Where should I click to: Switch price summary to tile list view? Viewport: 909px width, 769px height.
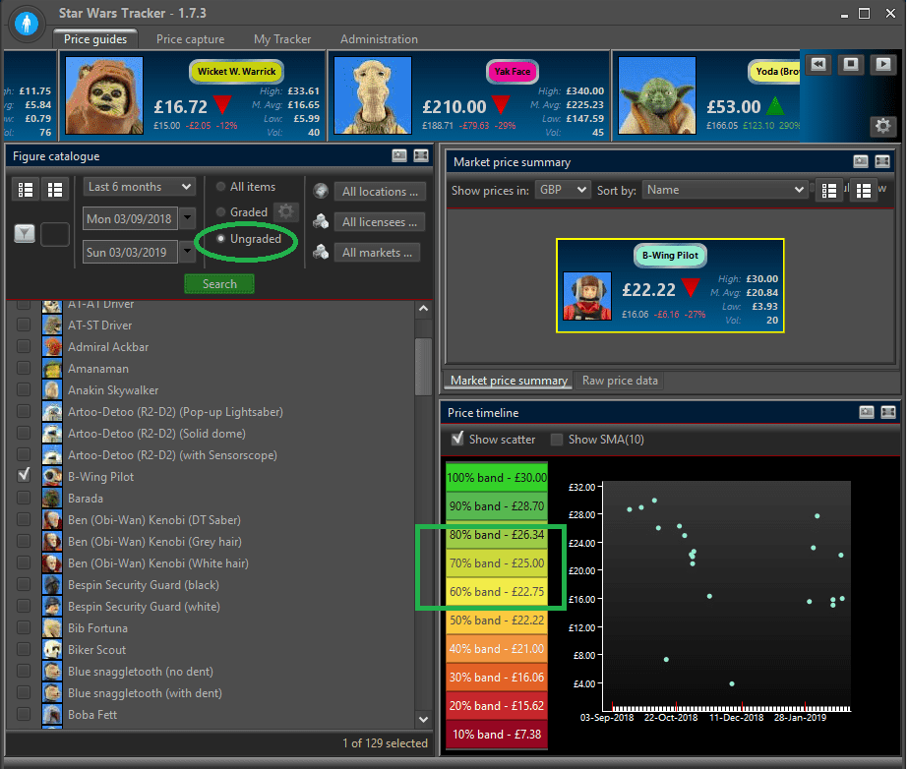863,190
